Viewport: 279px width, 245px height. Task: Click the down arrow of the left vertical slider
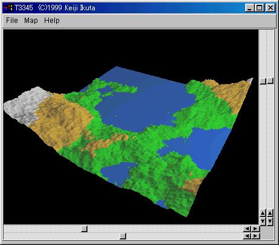263,221
